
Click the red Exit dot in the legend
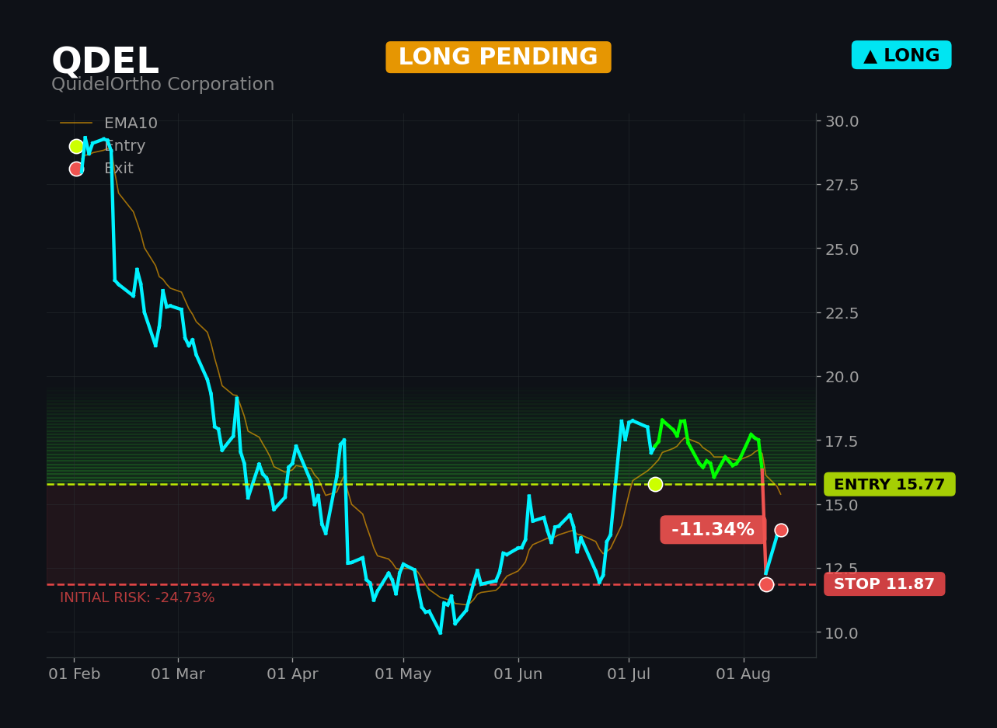pos(76,169)
